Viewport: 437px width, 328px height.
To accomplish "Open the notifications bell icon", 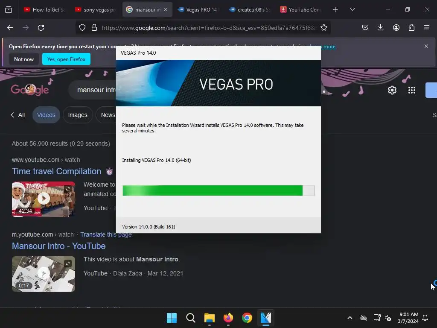I will coord(425,318).
